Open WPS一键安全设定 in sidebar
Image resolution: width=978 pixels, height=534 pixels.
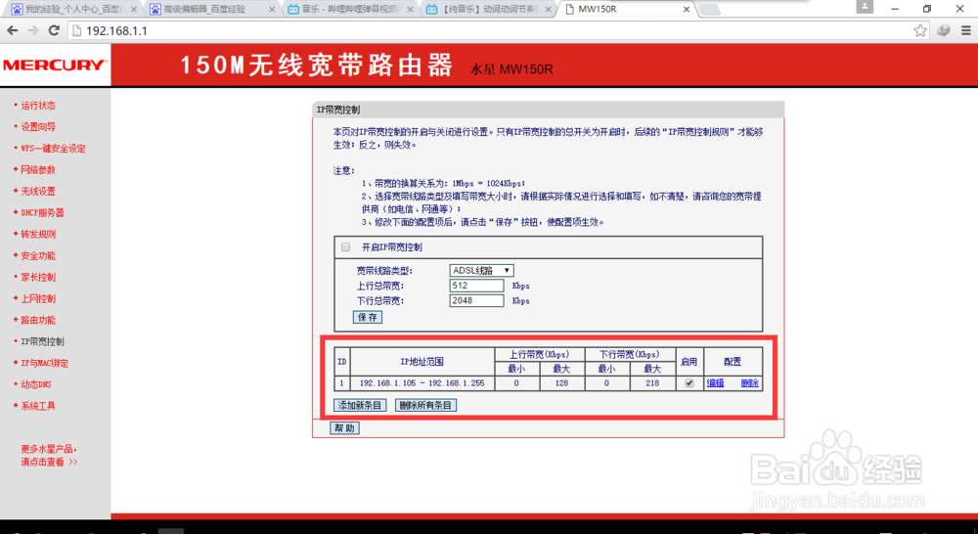(x=53, y=149)
